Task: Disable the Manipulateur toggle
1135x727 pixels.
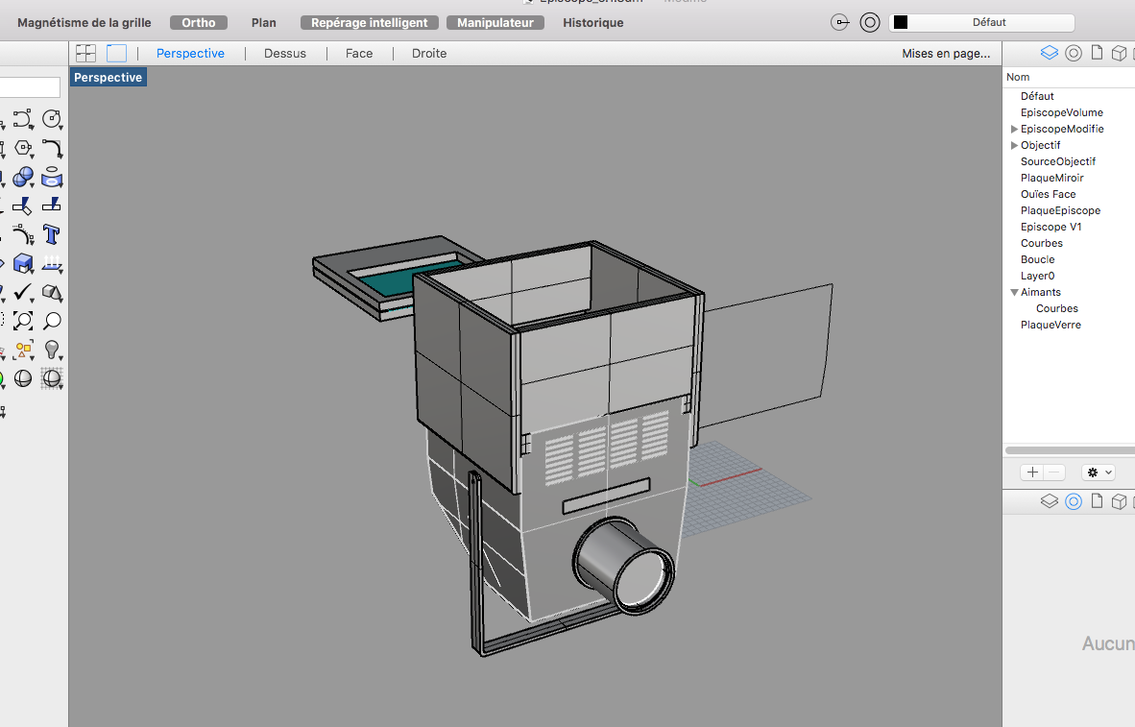Action: [x=495, y=22]
